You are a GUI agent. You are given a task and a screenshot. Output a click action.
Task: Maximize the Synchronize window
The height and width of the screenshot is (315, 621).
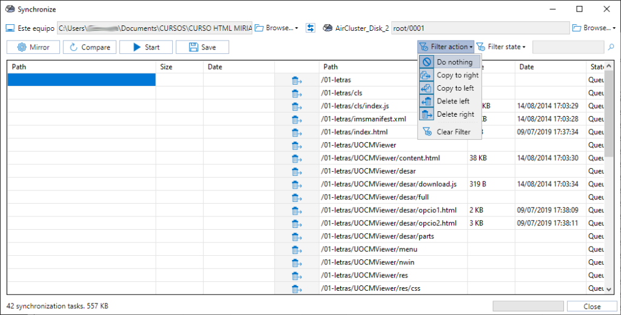coord(579,9)
